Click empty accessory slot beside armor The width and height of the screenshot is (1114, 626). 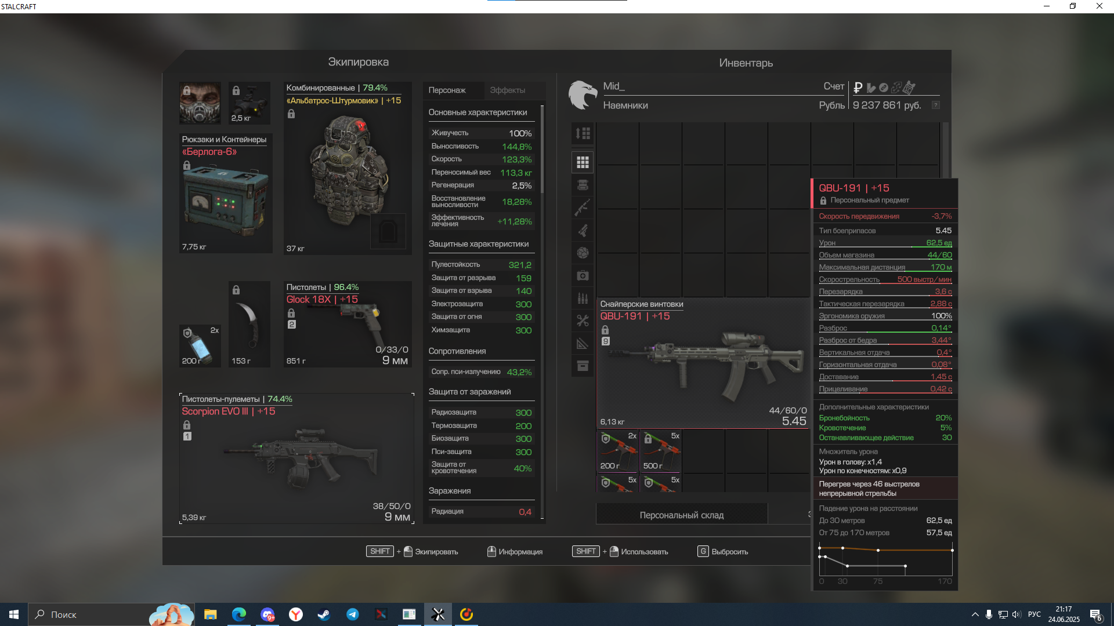click(388, 231)
